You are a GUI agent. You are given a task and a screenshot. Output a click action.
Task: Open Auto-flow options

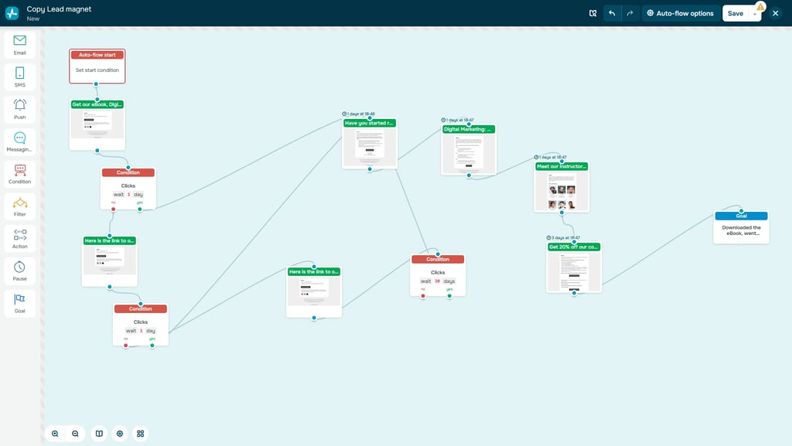tap(681, 13)
